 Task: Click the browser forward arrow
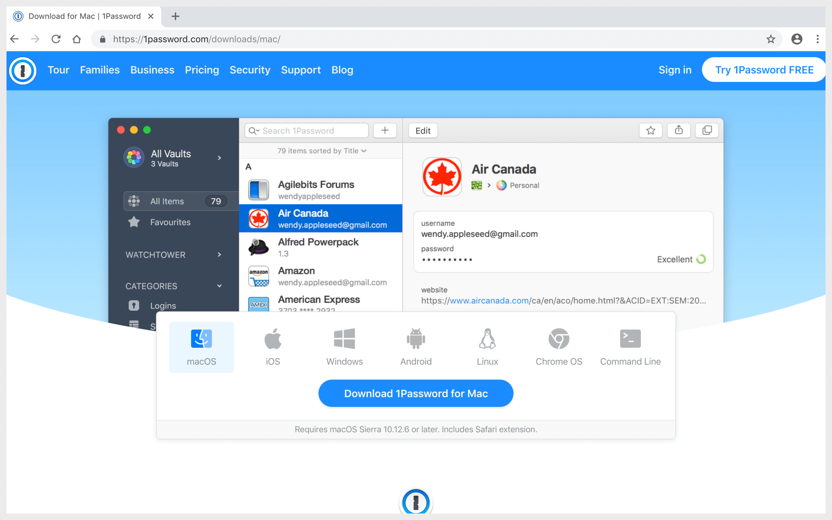pos(35,39)
